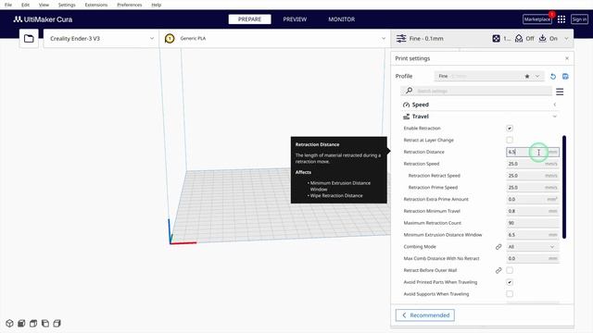
Task: Switch to the MONITOR stage
Action: point(342,19)
